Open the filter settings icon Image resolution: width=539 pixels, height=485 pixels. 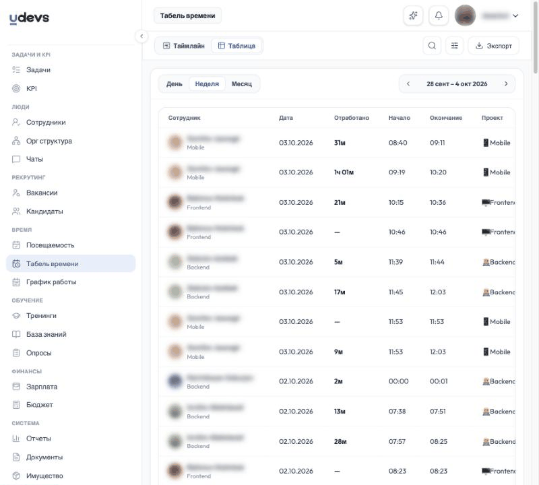(454, 46)
